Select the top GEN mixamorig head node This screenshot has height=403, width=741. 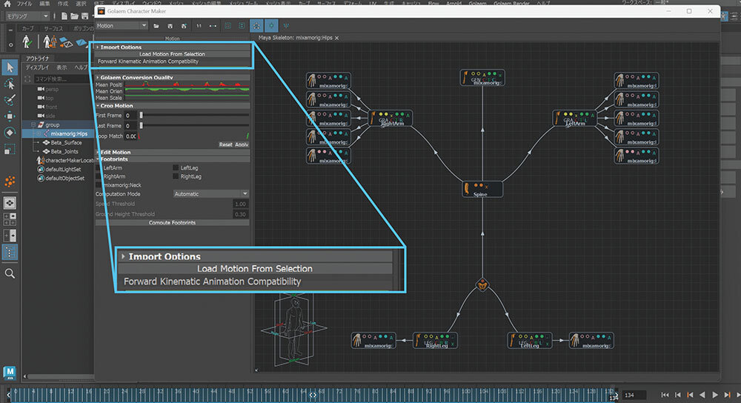(482, 78)
